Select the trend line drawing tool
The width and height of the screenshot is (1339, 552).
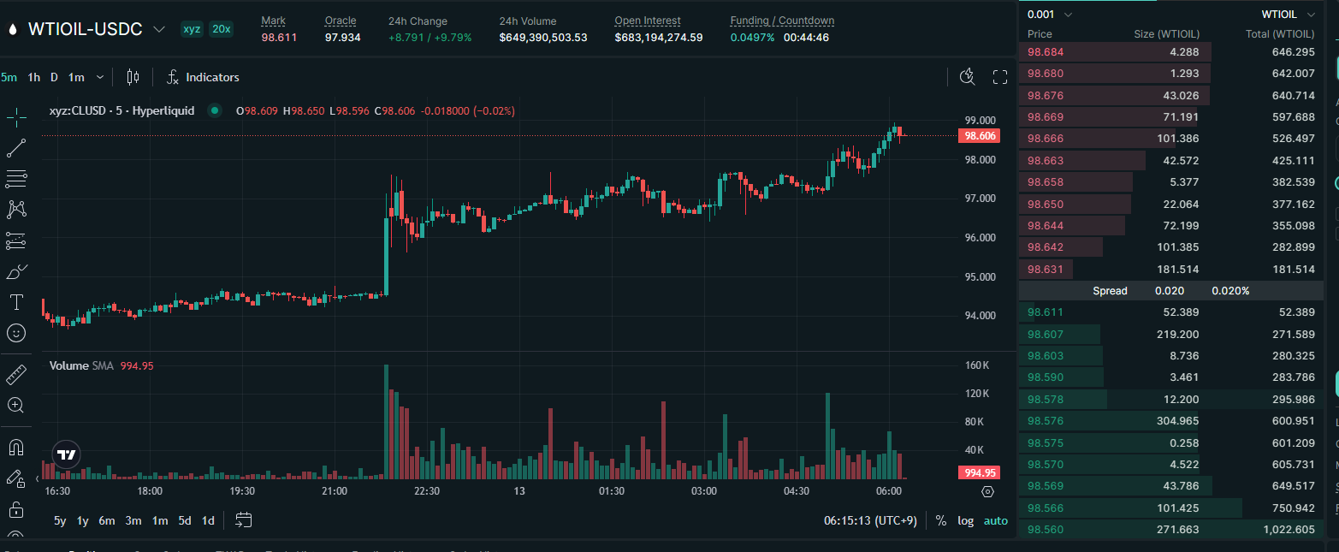point(16,148)
